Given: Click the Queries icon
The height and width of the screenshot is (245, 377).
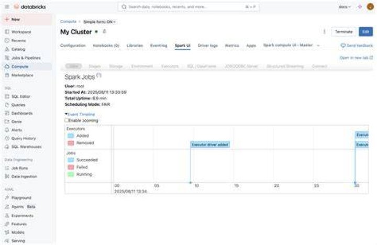Looking at the screenshot, I should point(7,105).
